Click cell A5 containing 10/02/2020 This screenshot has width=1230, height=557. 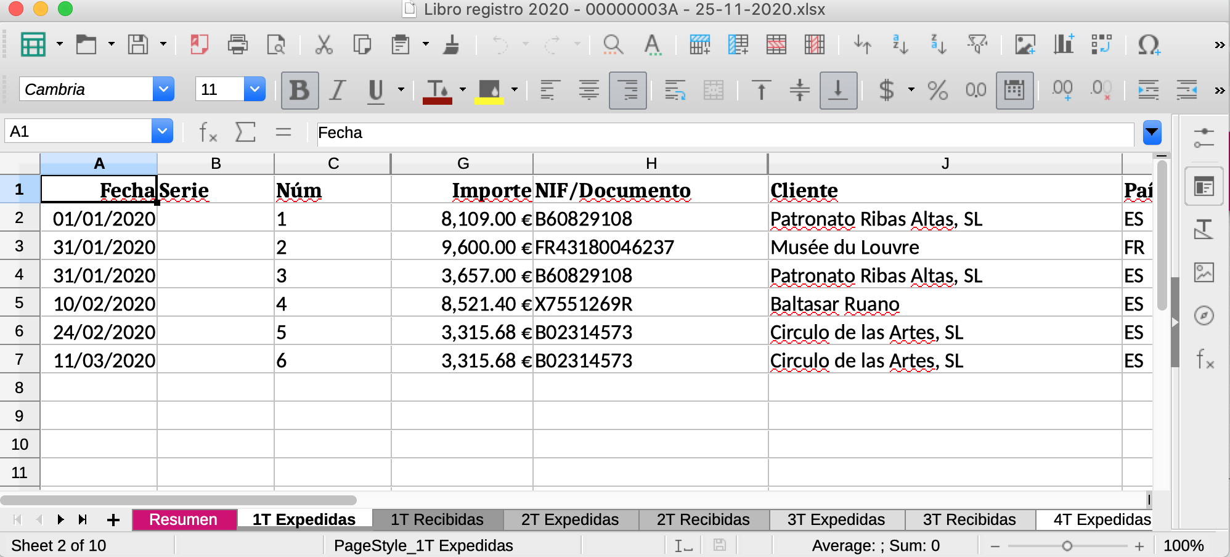click(x=99, y=303)
